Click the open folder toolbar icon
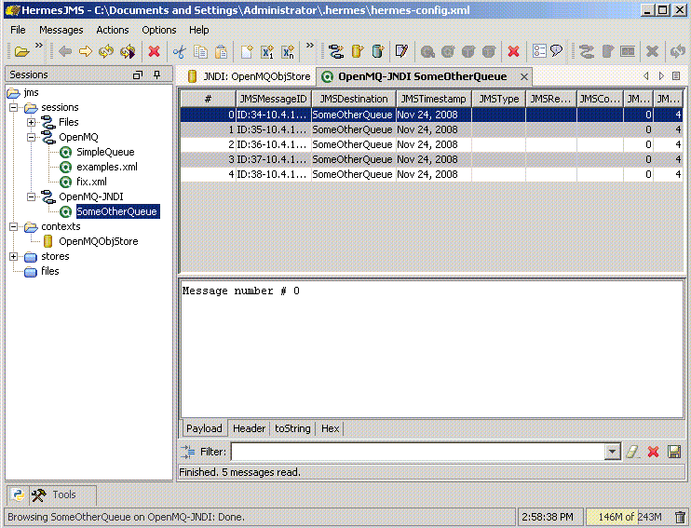 tap(20, 52)
